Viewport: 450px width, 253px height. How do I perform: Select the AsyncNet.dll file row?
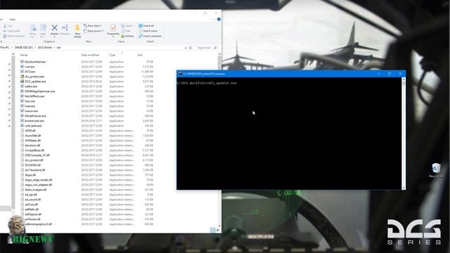[x=86, y=136]
